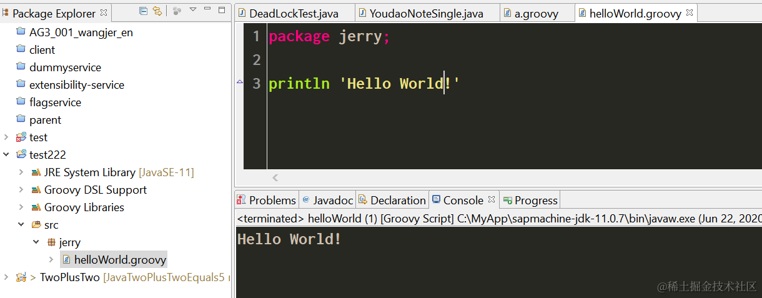762x298 pixels.
Task: Close the Console view tab
Action: click(492, 199)
